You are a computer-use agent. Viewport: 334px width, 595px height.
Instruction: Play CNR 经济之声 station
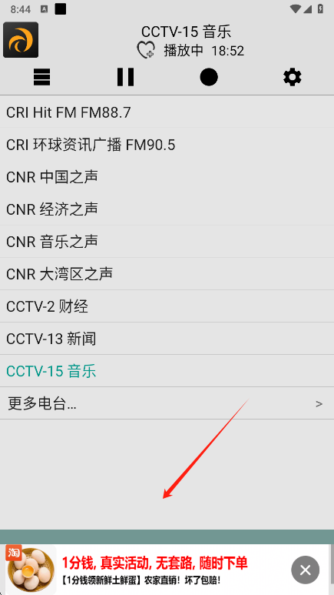(x=167, y=209)
